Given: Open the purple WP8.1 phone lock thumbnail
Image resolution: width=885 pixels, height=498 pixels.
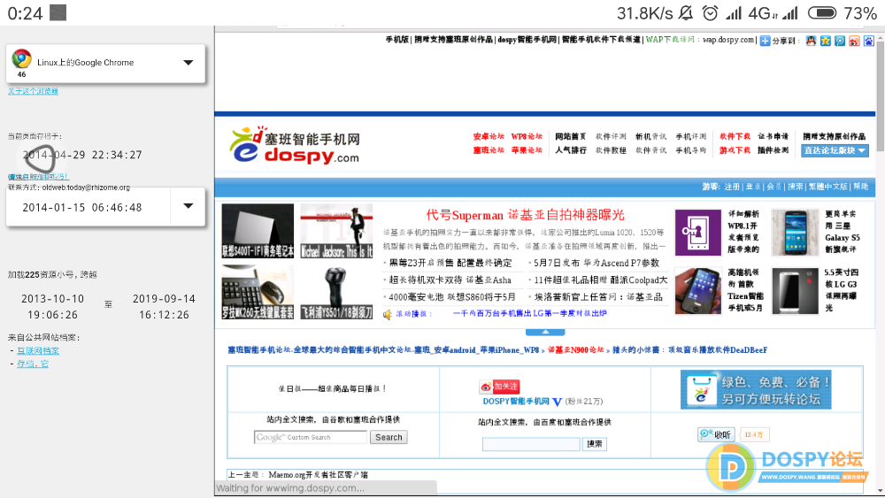Looking at the screenshot, I should click(698, 233).
